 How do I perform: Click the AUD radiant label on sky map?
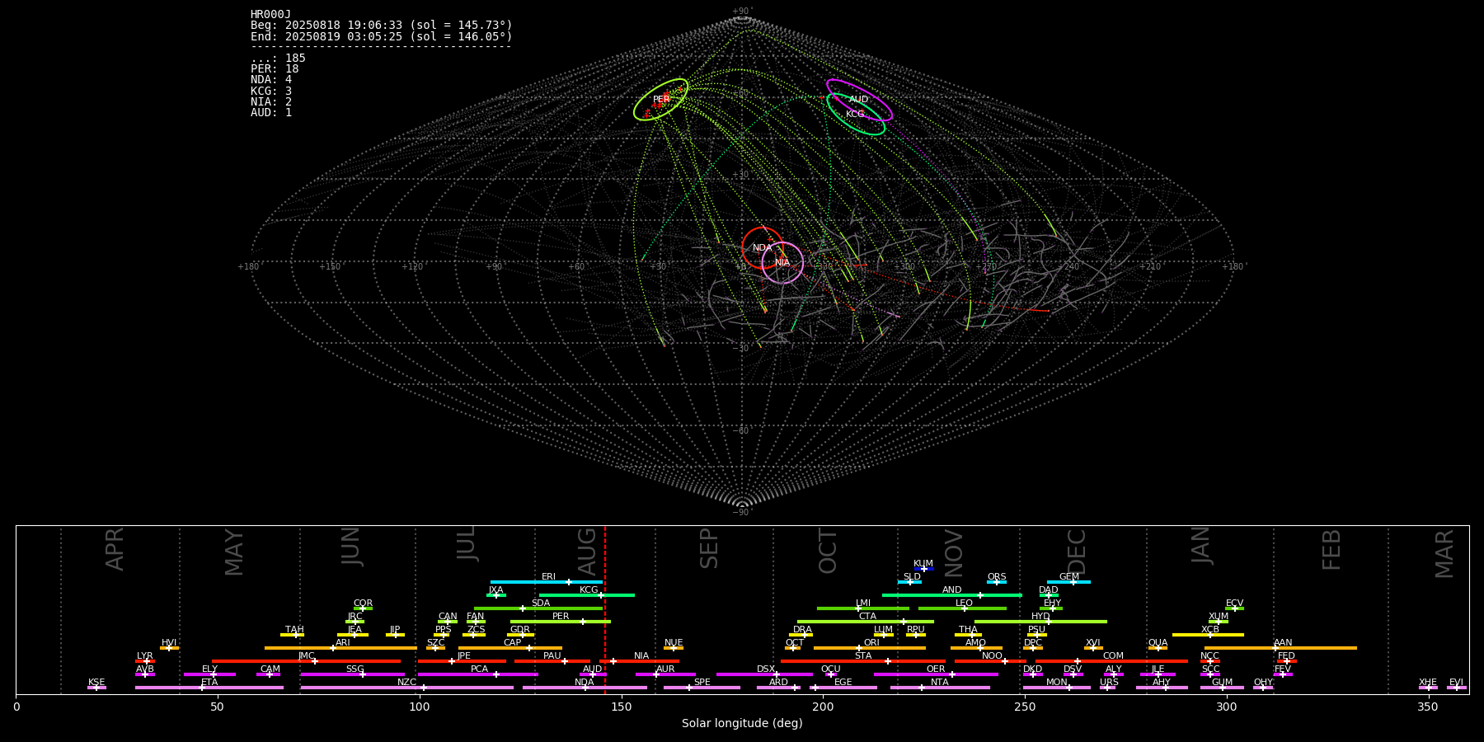tap(858, 100)
